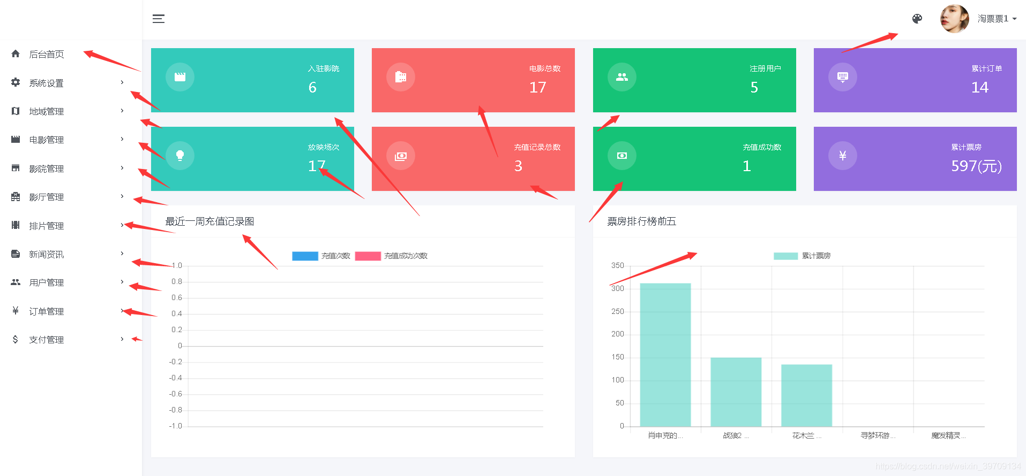Click the 最近一周充值记录图 chart title
Image resolution: width=1026 pixels, height=476 pixels.
click(x=210, y=221)
